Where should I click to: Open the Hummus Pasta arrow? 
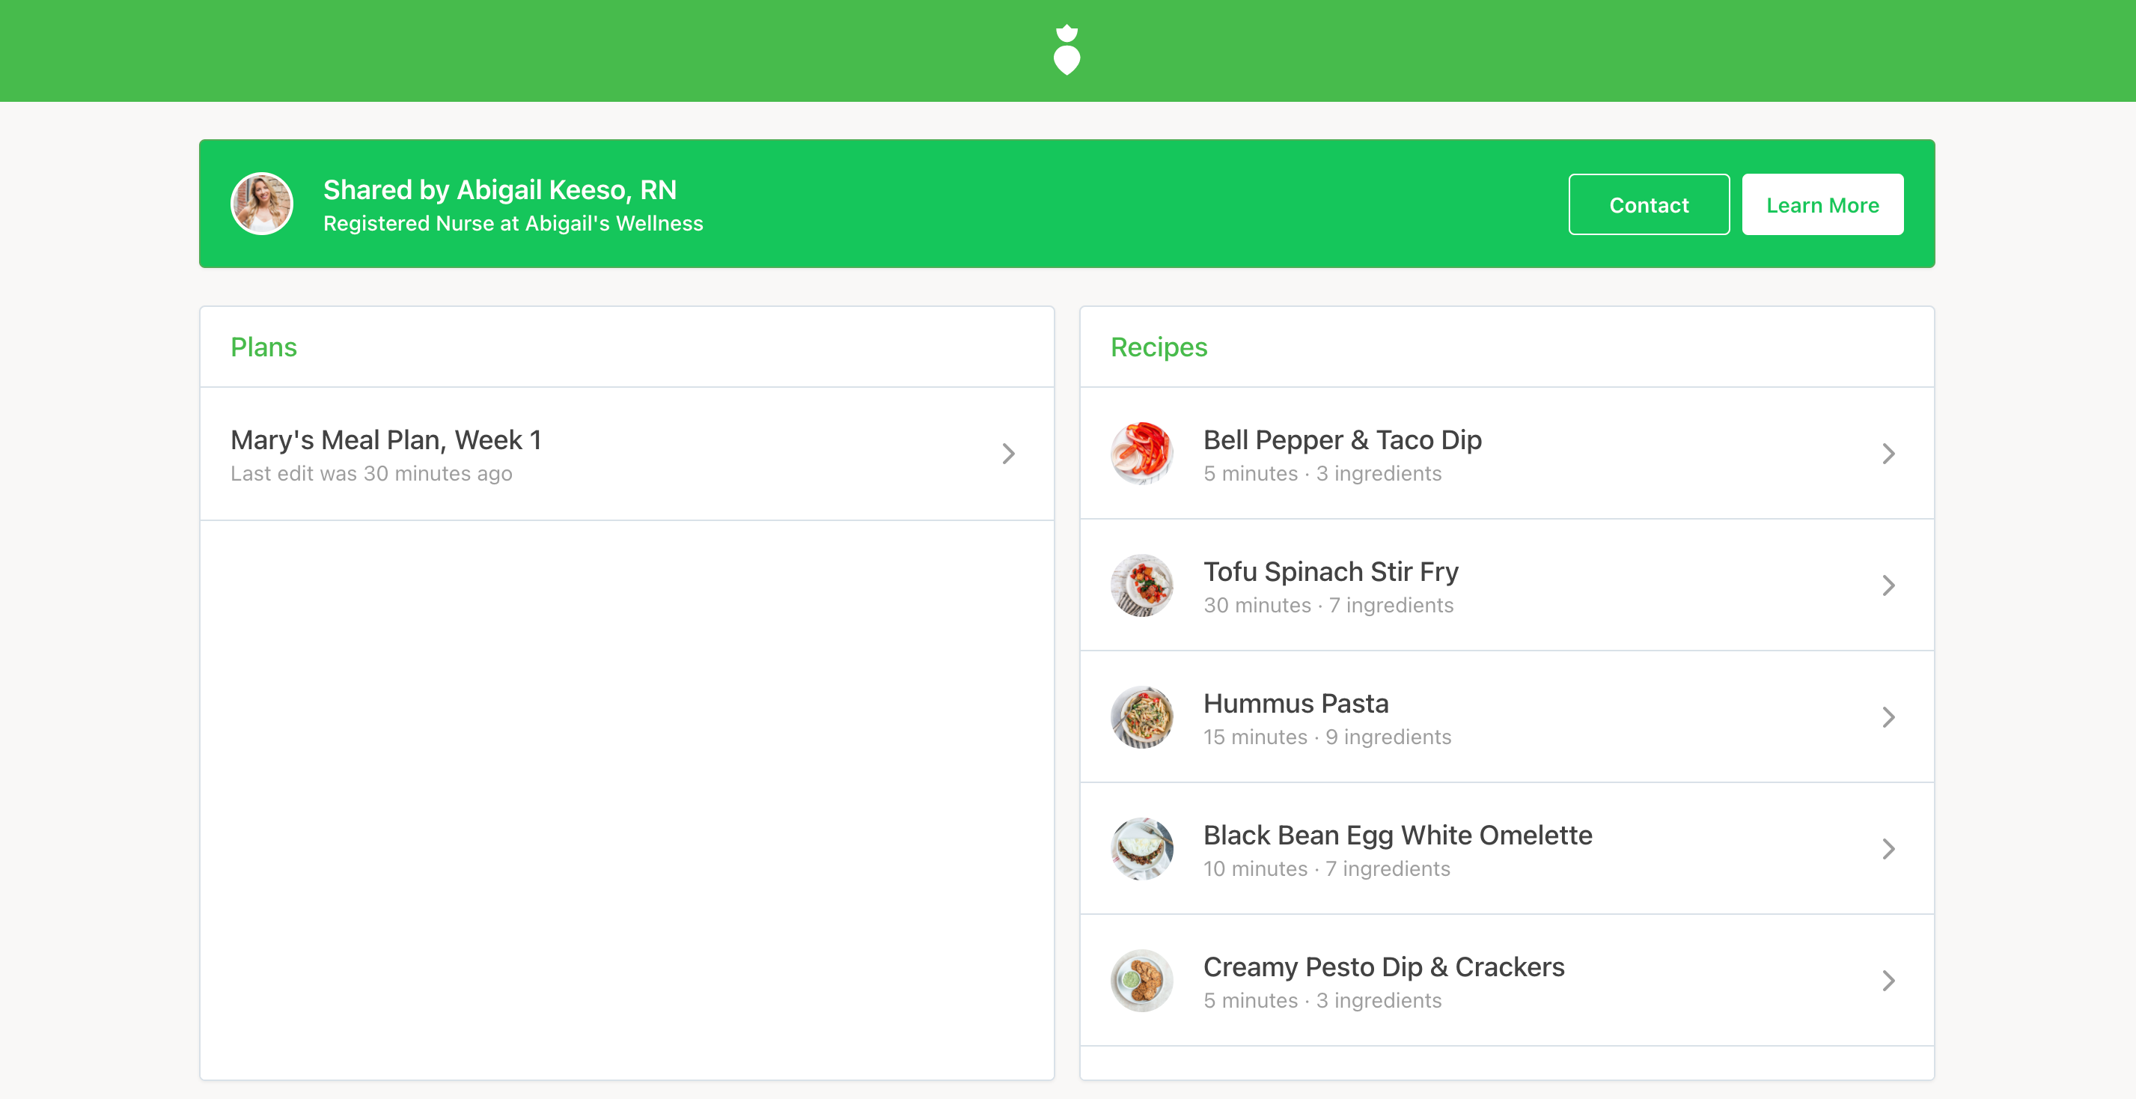tap(1888, 717)
